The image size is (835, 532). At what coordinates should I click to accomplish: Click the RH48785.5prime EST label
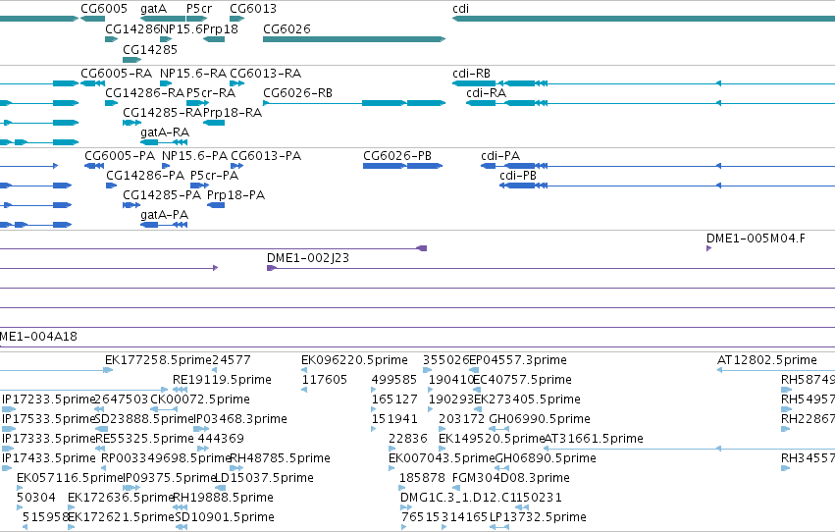(x=280, y=458)
